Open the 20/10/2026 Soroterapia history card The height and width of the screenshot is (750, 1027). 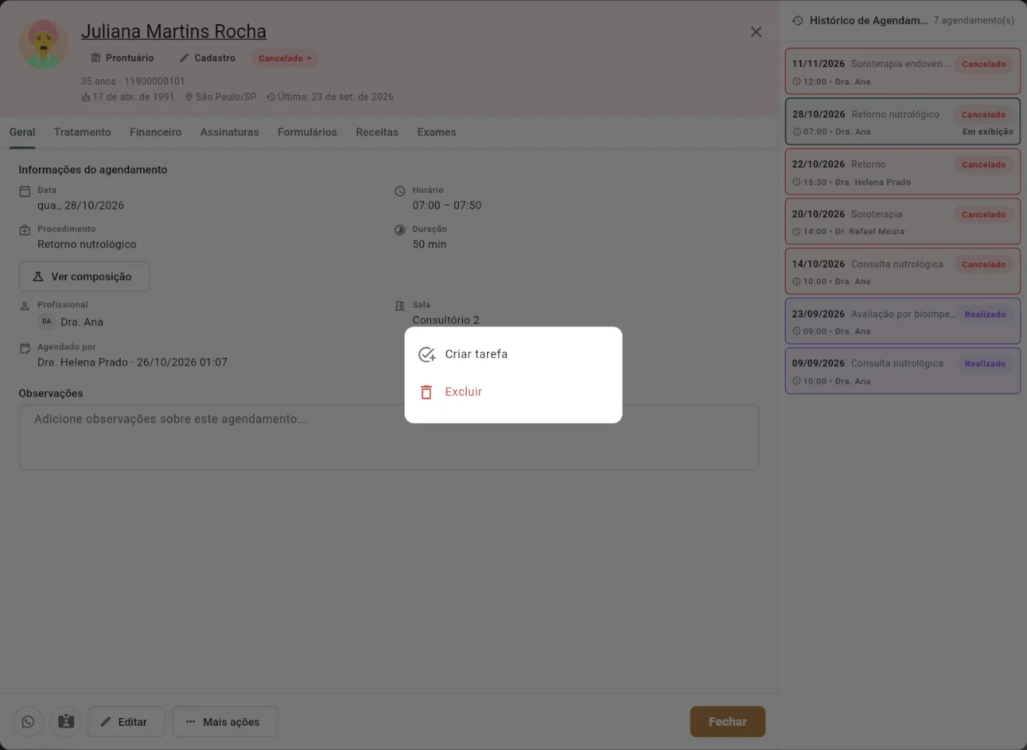(x=903, y=222)
